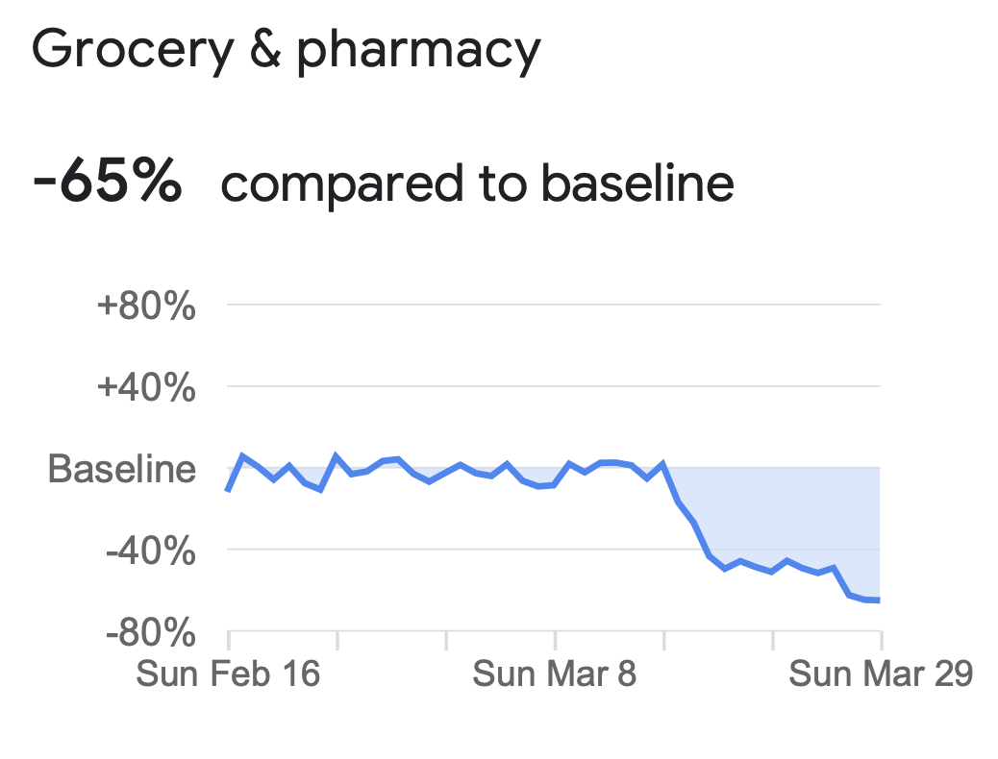The image size is (998, 759).
Task: Click the first data point of the line
Action: point(228,491)
